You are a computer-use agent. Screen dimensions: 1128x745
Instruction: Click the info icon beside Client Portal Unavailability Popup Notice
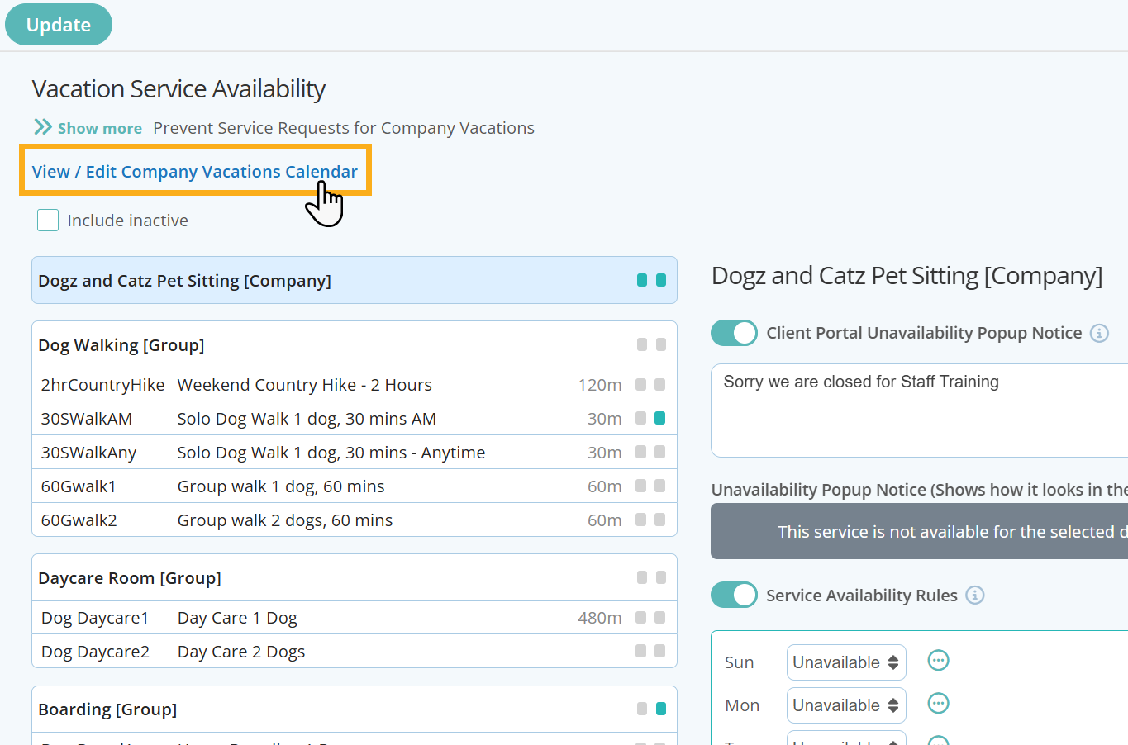(1099, 333)
